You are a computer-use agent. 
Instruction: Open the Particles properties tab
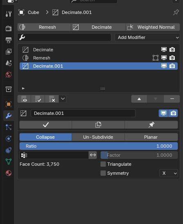pos(9,127)
